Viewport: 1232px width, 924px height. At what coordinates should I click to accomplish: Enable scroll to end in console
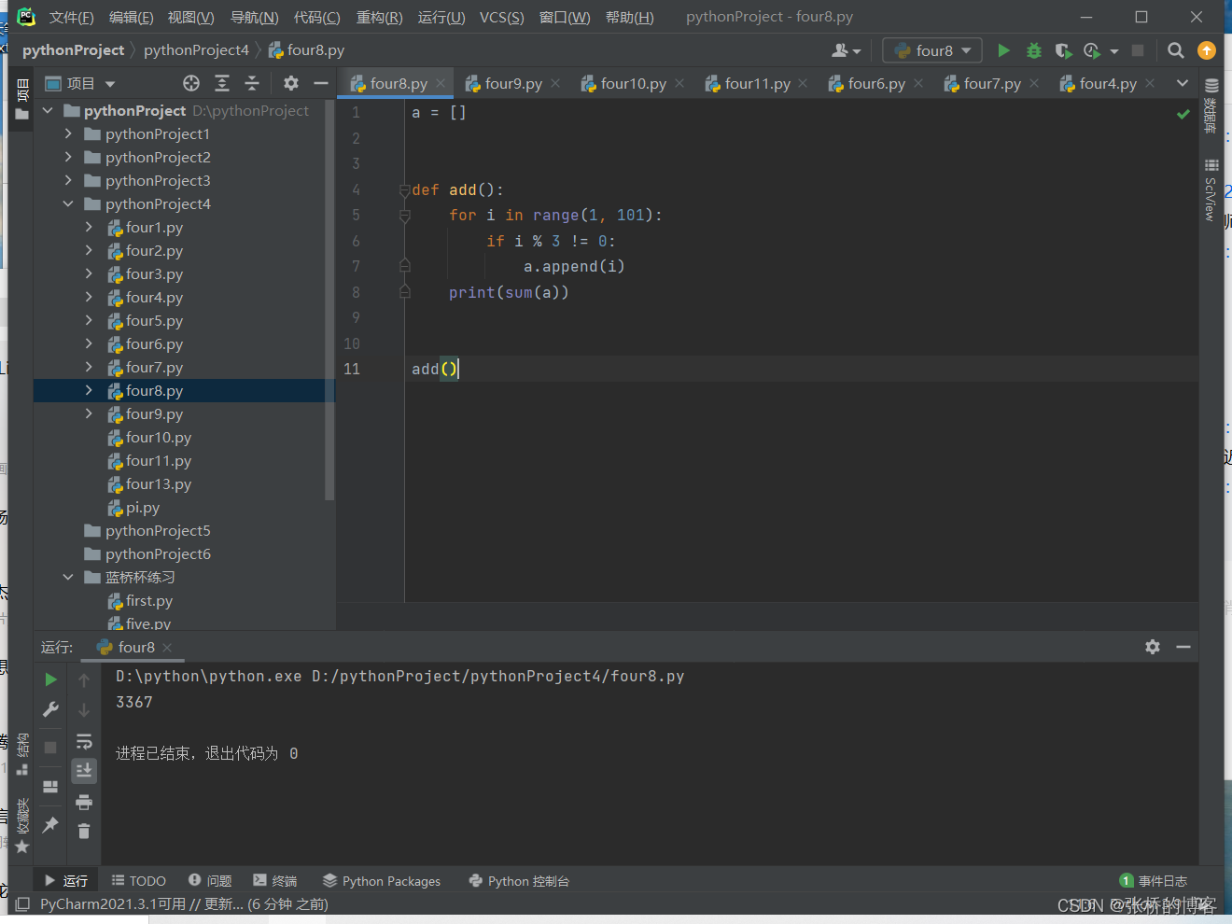[x=84, y=771]
